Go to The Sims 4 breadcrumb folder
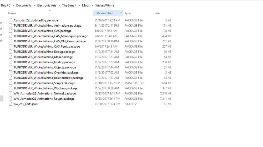This screenshot has width=263, height=147. 69,5
